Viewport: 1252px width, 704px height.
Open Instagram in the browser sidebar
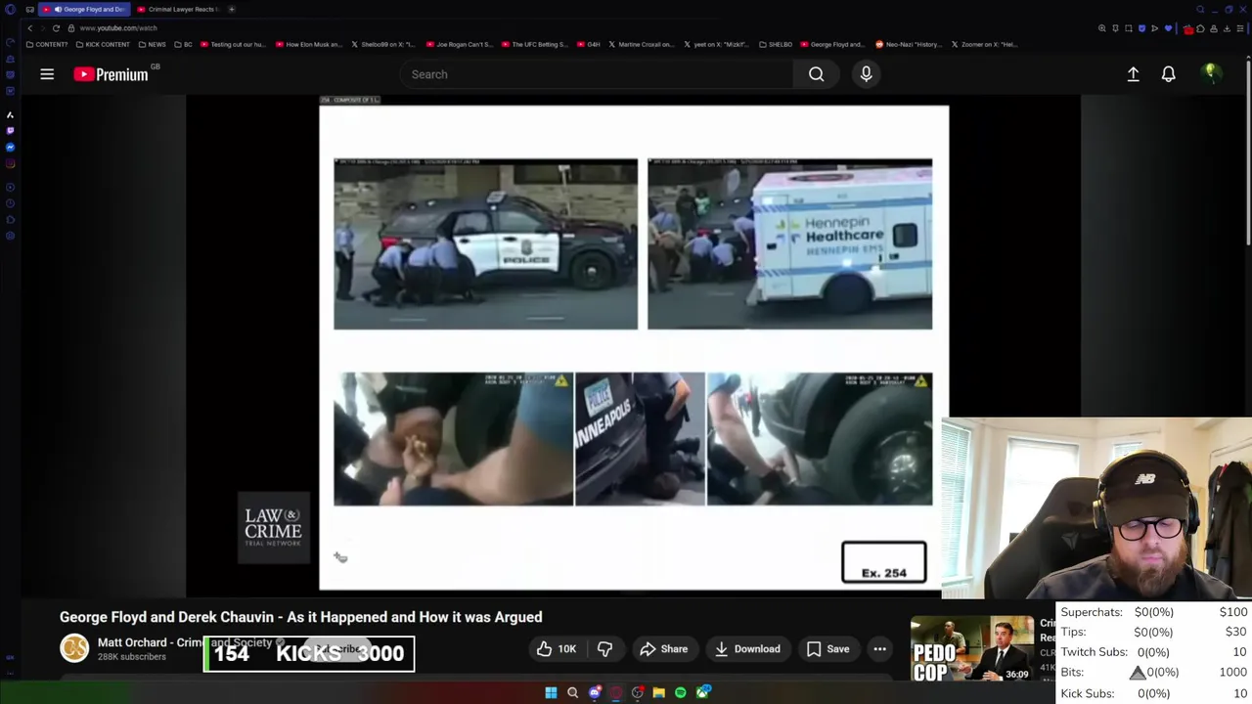click(10, 164)
